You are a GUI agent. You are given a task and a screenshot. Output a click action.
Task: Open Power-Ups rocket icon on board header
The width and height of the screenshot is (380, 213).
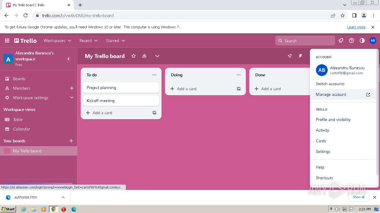[290, 56]
